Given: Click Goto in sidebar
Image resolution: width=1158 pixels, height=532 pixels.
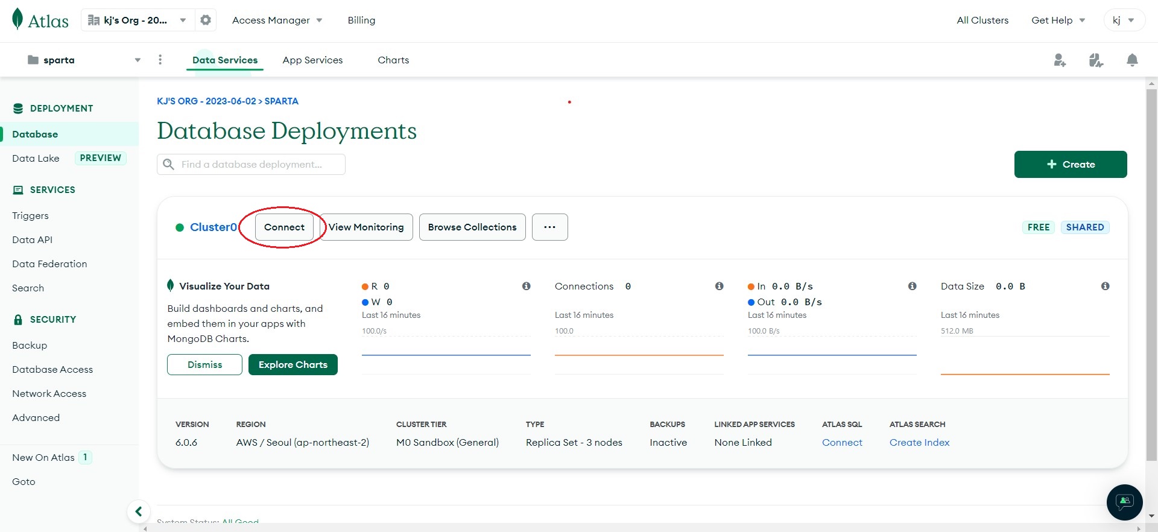Looking at the screenshot, I should [x=24, y=481].
